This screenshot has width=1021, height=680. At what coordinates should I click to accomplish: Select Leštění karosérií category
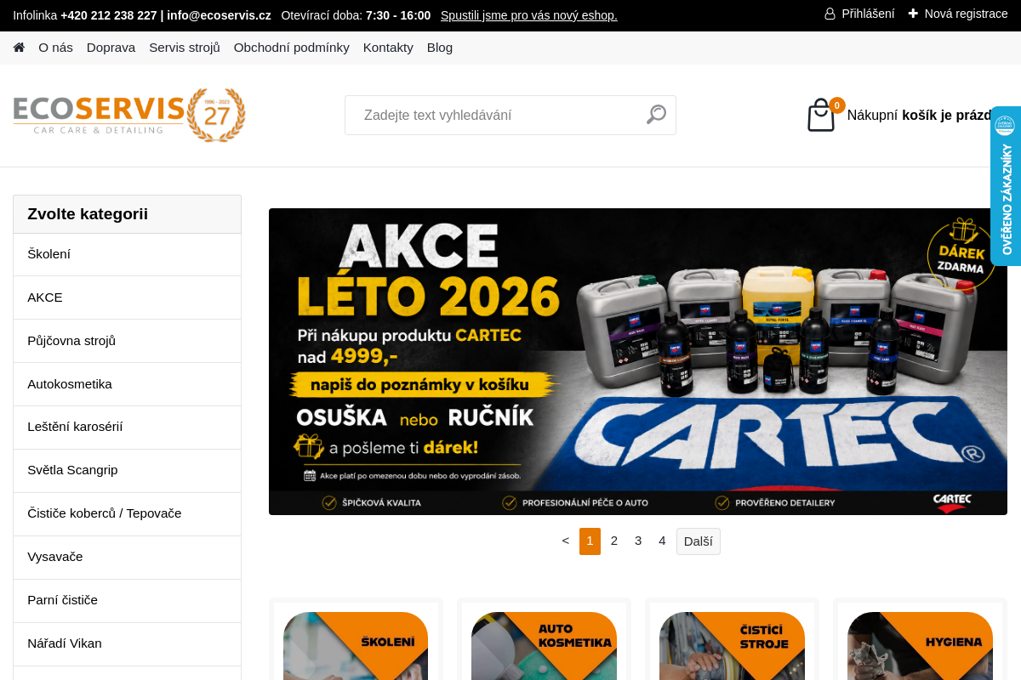(128, 427)
